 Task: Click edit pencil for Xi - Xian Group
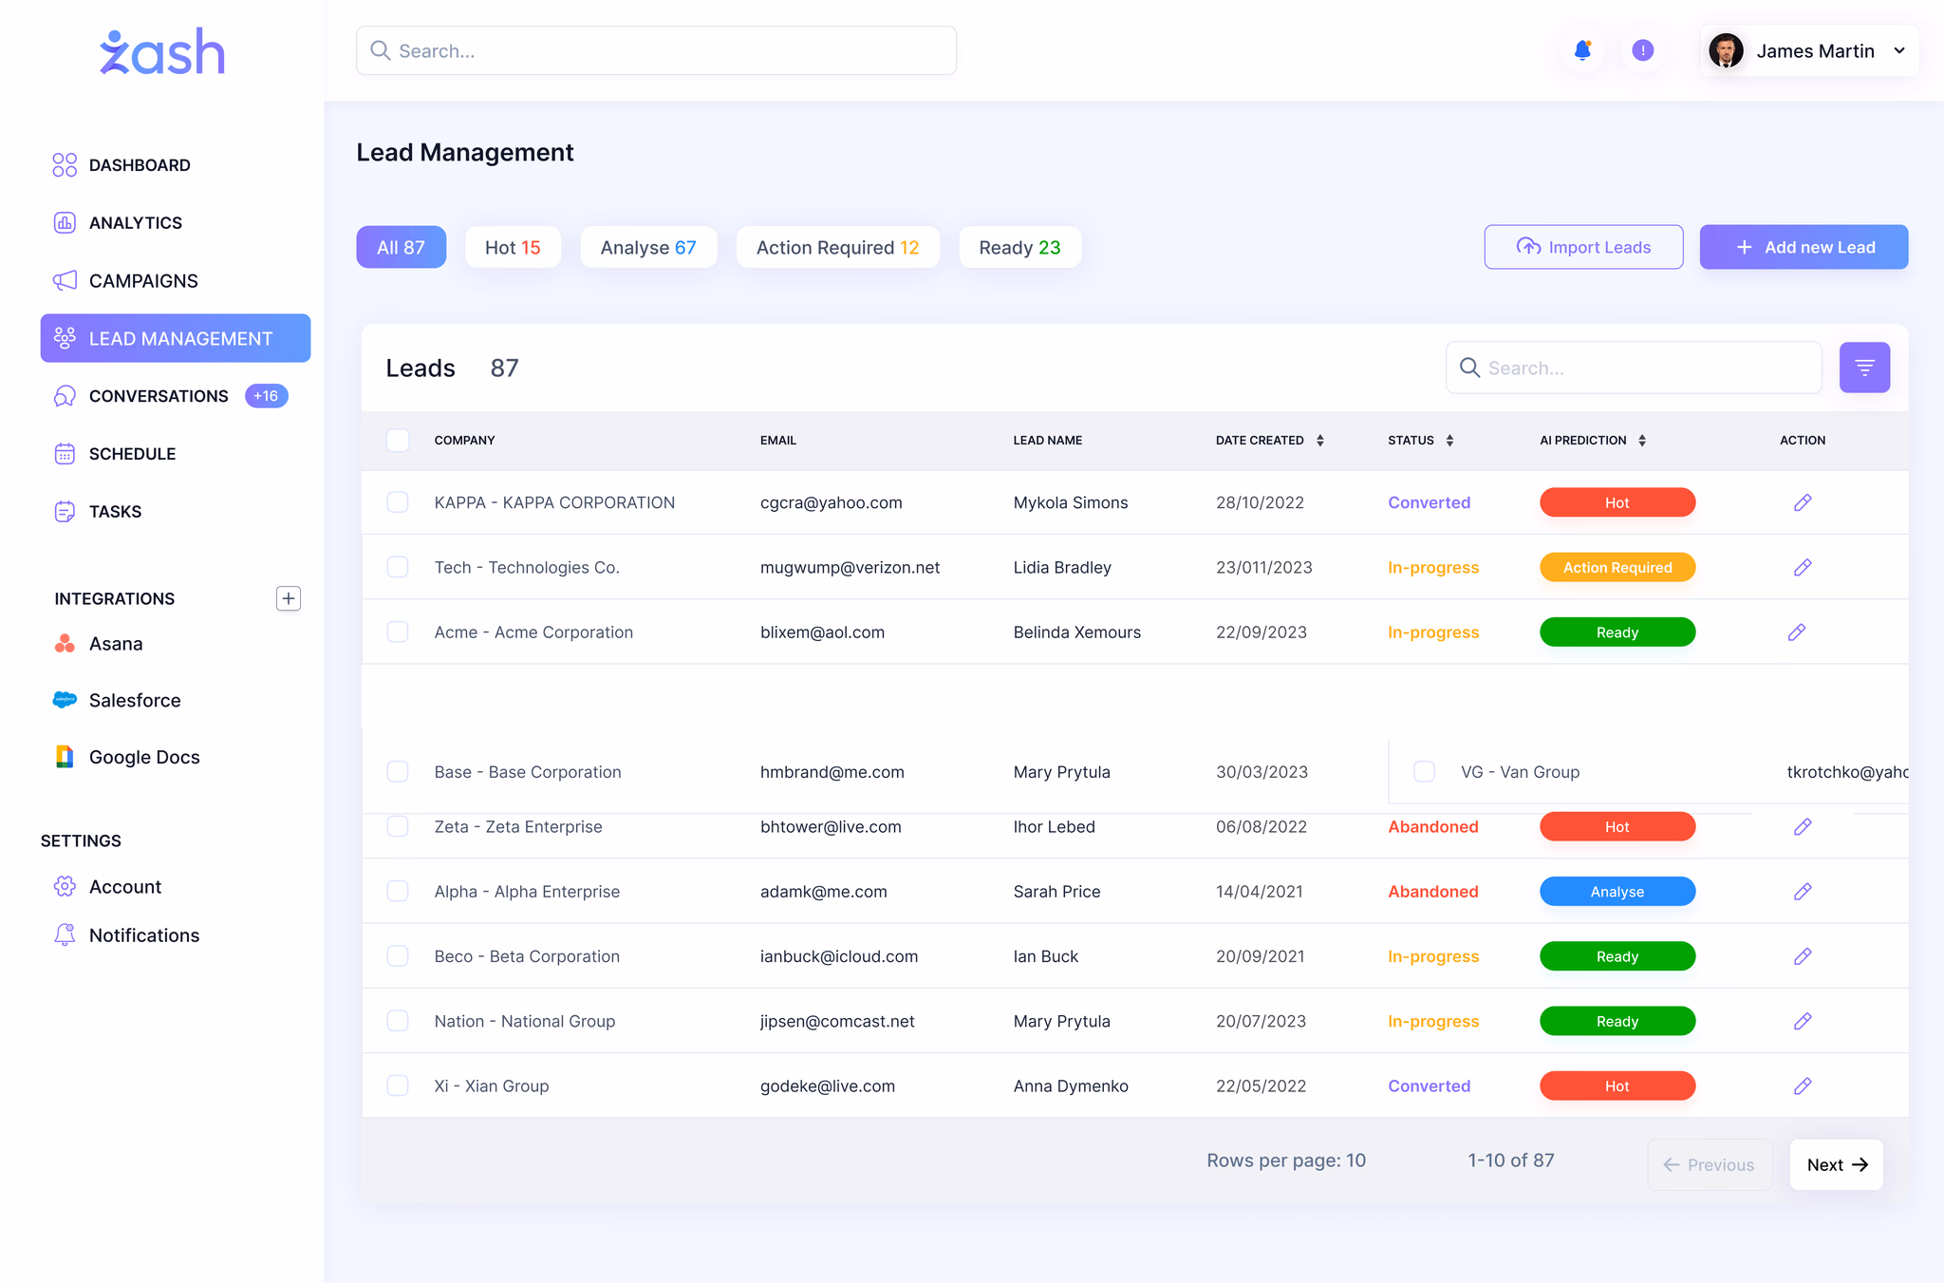1803,1085
